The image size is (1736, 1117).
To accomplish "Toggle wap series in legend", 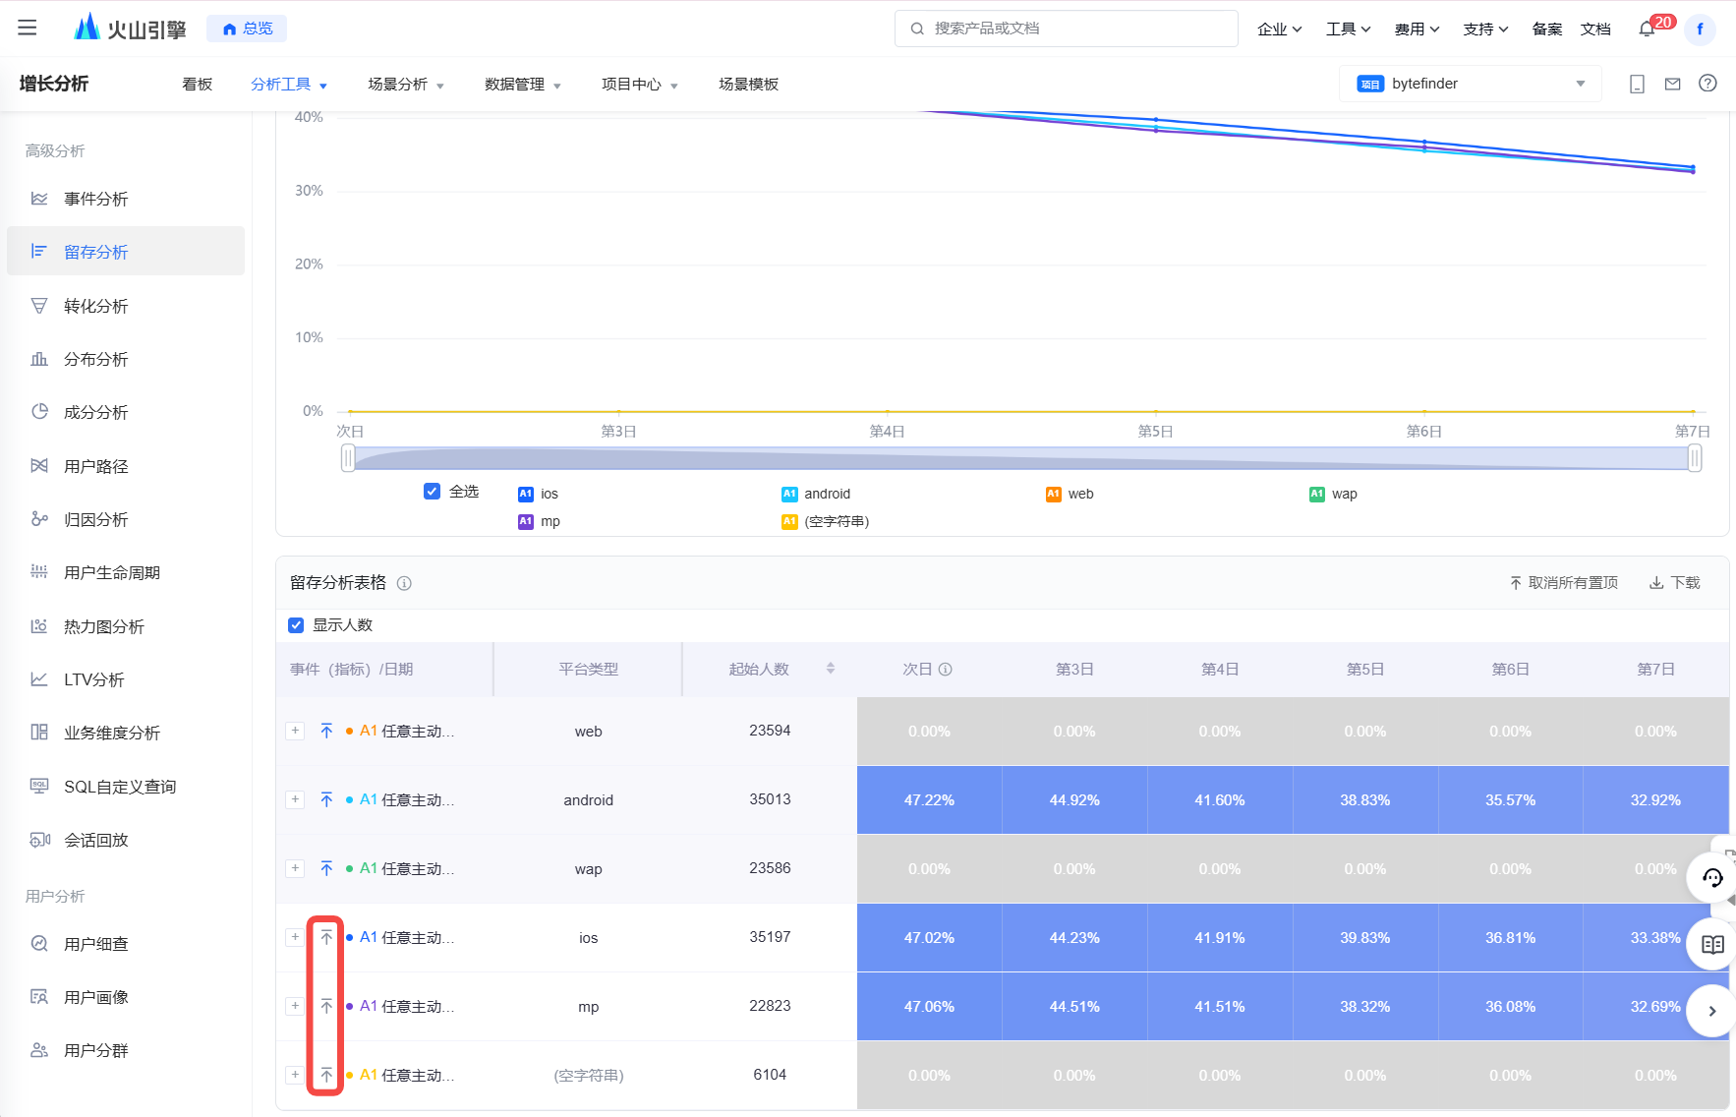I will click(x=1333, y=494).
